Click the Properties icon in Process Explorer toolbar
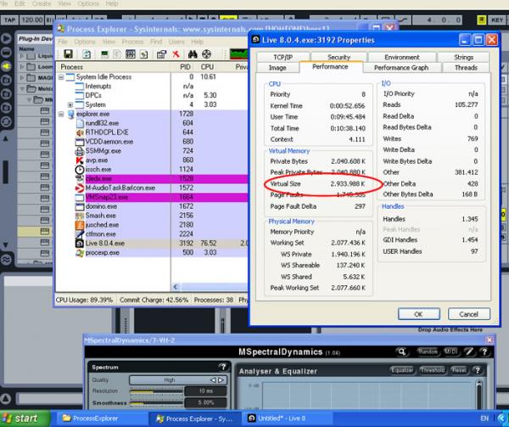The height and width of the screenshot is (427, 509). pos(159,53)
